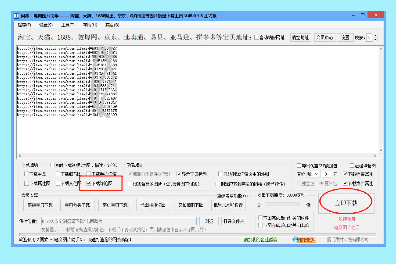Open 批量加水印设置
Viewport: 396px width, 264px height.
(x=228, y=205)
